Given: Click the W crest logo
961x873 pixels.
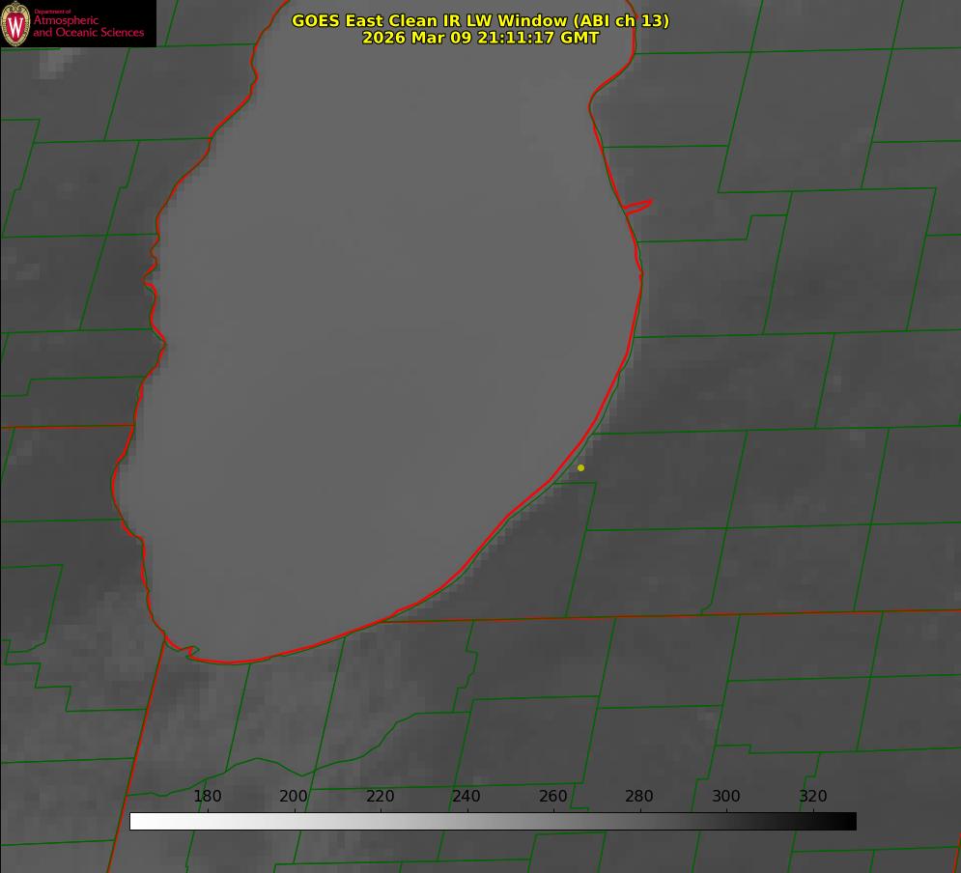Looking at the screenshot, I should 15,23.
